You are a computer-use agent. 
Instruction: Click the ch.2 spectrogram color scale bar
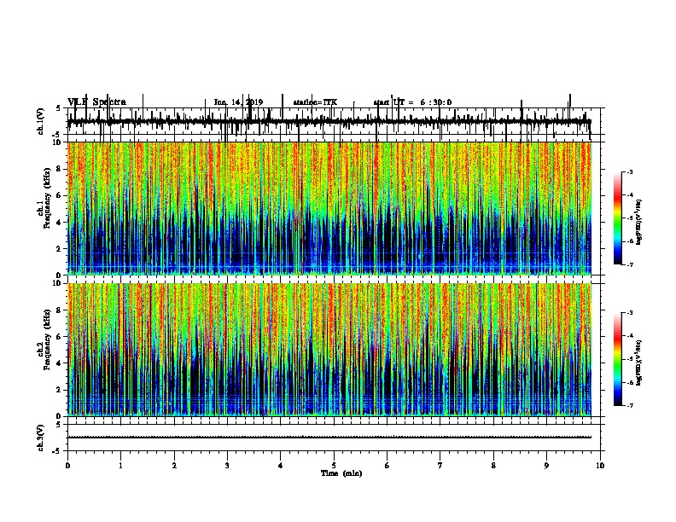[617, 359]
